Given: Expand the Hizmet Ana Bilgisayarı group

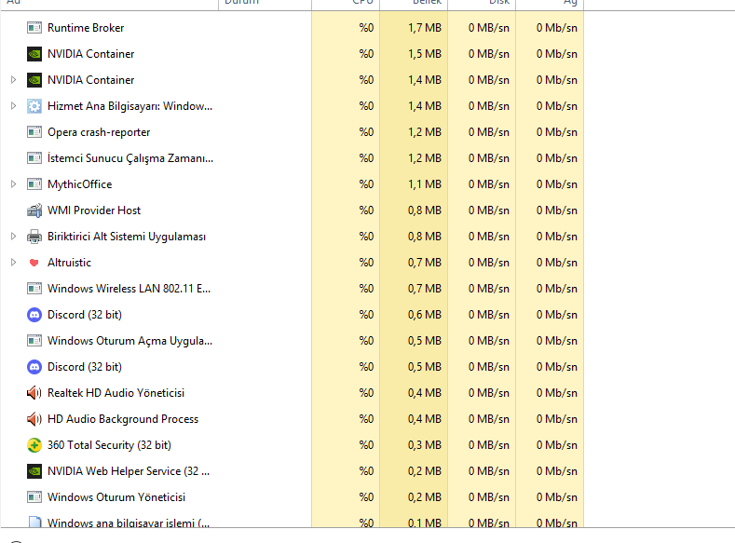Looking at the screenshot, I should click(14, 106).
